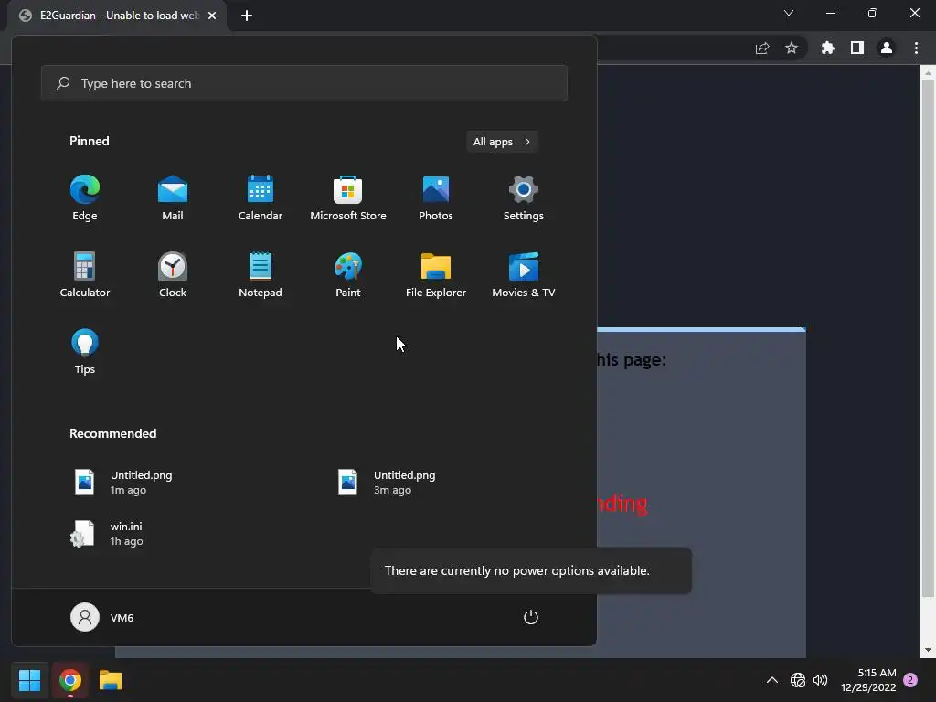936x702 pixels.
Task: Close the E2Guardian tab
Action: coord(212,16)
